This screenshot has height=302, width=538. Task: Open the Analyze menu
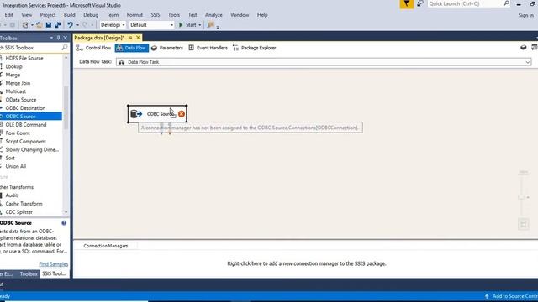click(x=214, y=15)
